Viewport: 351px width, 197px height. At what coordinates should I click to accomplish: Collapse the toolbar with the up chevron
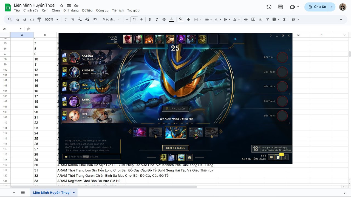(341, 19)
